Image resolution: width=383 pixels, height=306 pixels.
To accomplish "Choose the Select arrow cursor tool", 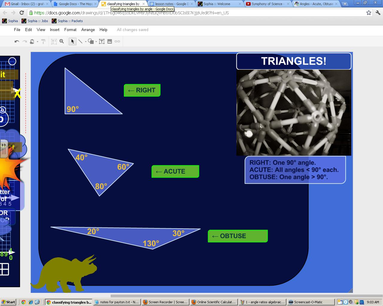I will pos(72,42).
